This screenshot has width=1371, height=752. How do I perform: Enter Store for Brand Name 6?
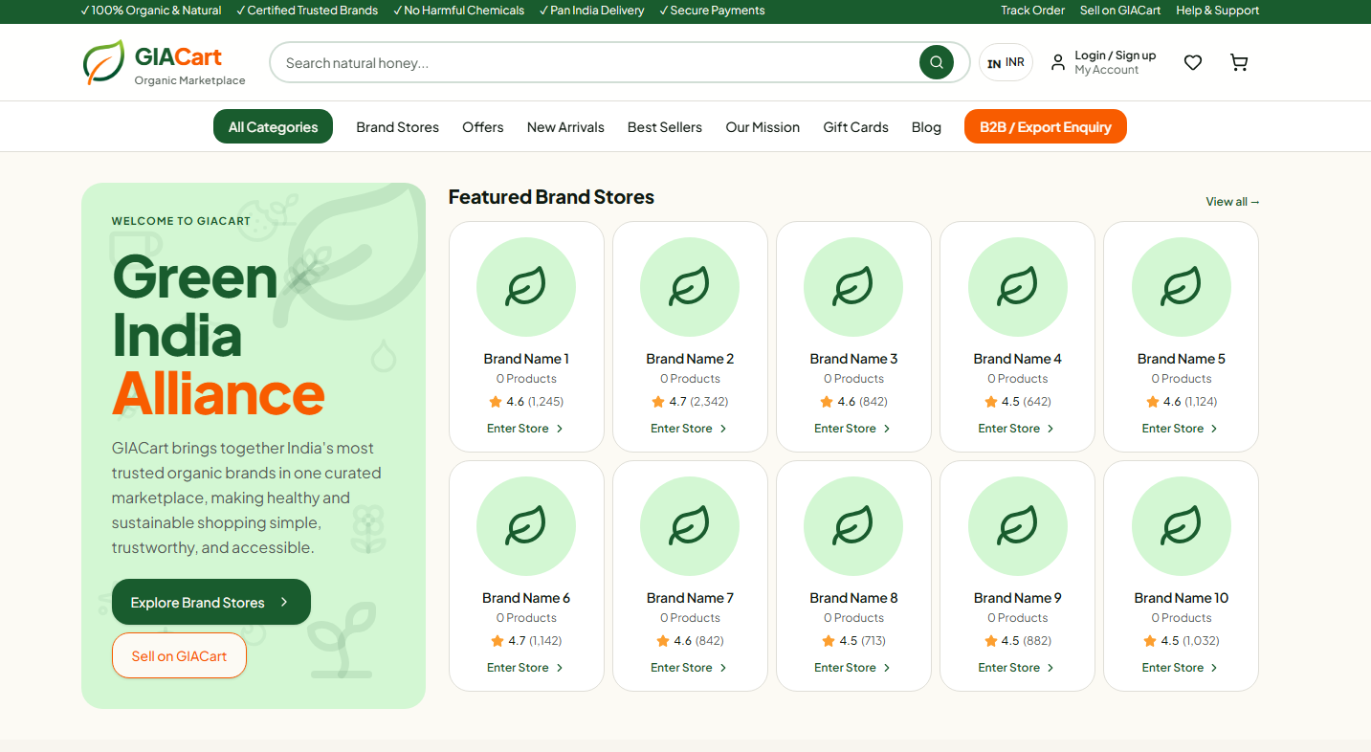pyautogui.click(x=525, y=668)
